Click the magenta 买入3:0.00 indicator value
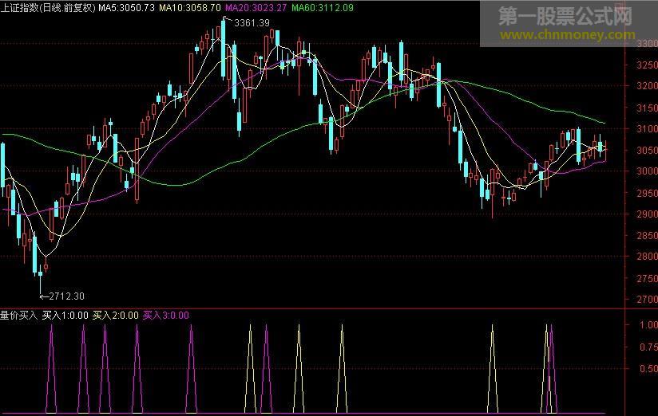The width and height of the screenshot is (658, 416). pos(166,315)
